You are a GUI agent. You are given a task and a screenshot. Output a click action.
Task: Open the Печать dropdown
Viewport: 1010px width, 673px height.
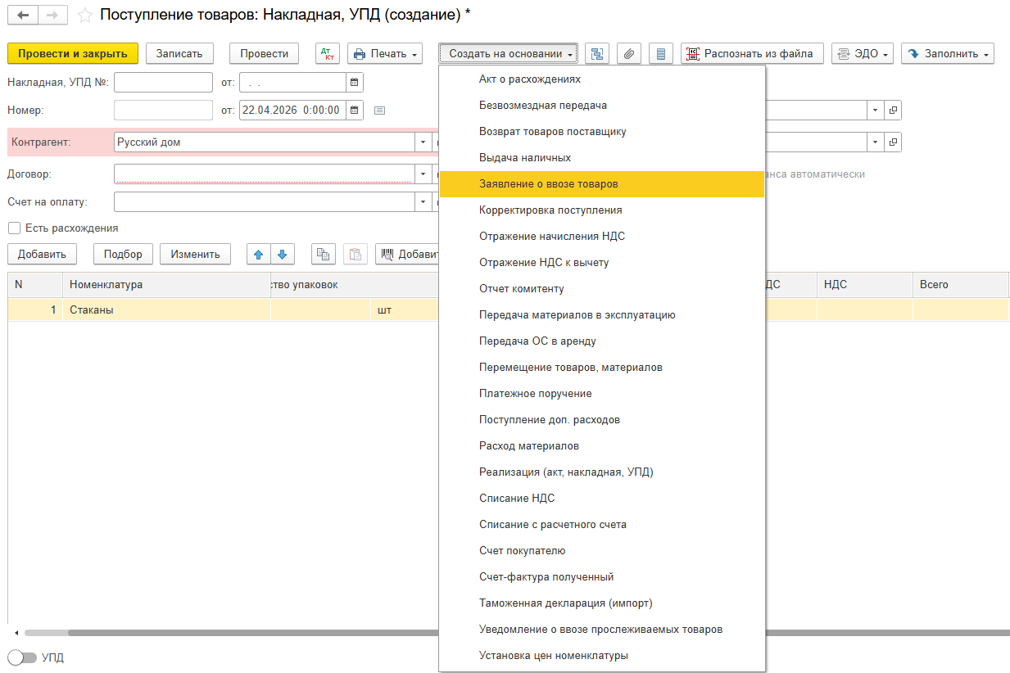385,54
